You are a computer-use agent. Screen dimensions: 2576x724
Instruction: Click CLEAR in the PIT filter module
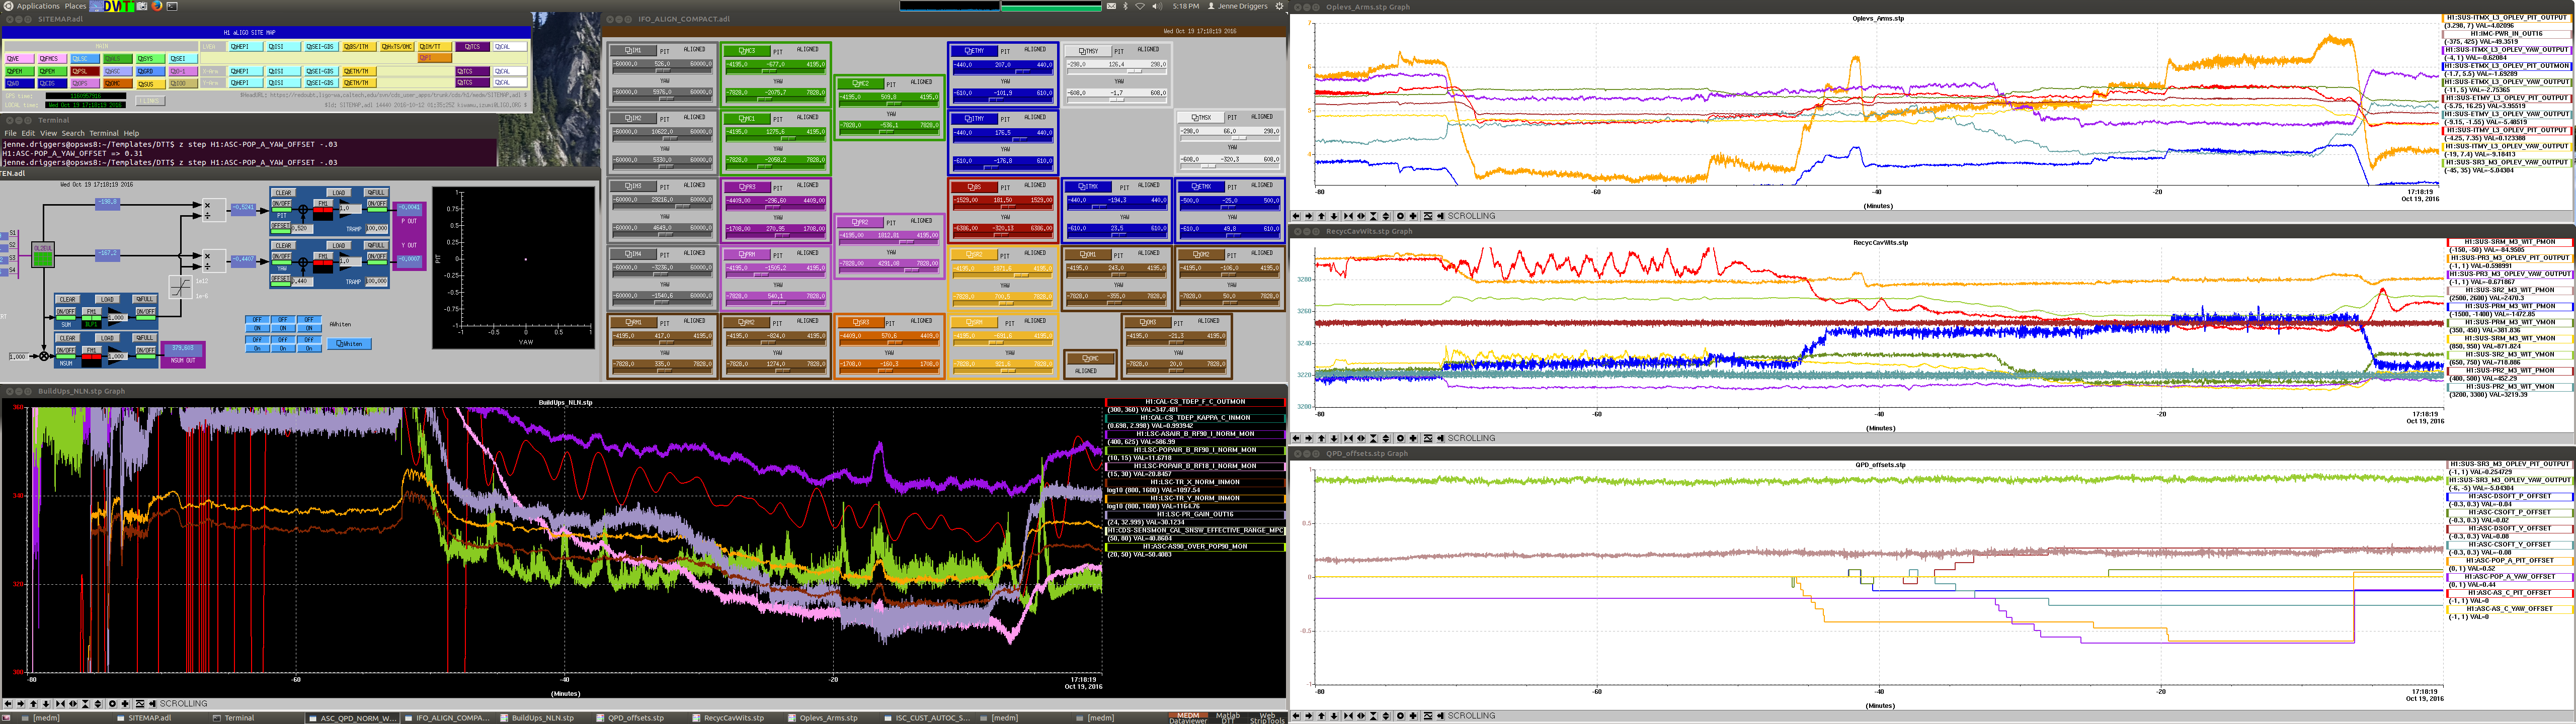(x=284, y=193)
